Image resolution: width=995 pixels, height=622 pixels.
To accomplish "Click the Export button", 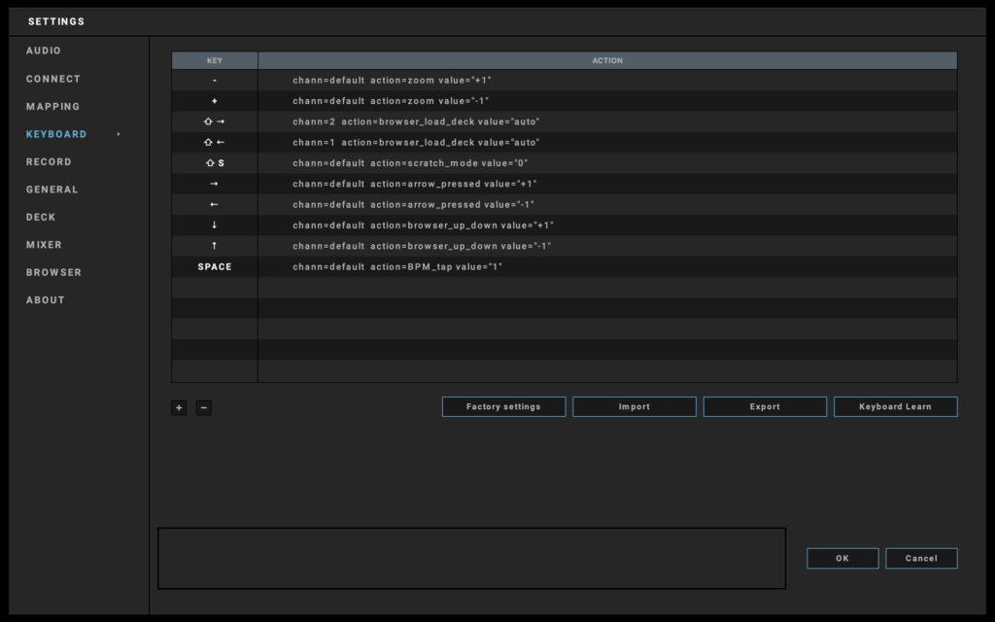I will coord(765,407).
